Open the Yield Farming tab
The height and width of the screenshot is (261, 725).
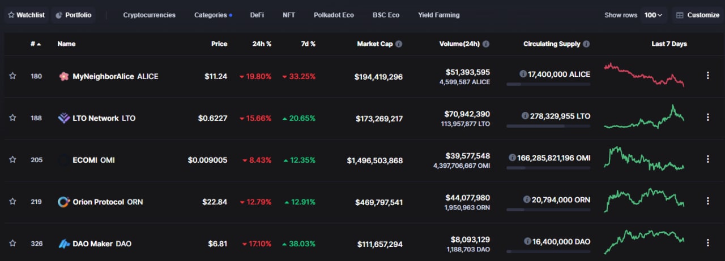point(438,15)
